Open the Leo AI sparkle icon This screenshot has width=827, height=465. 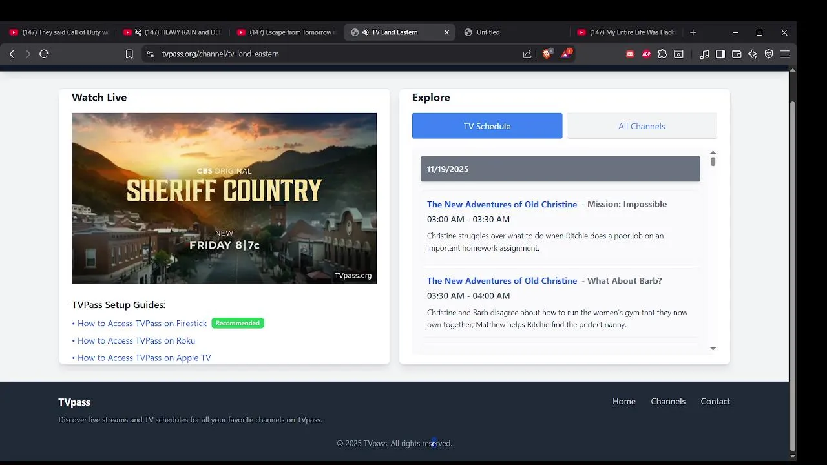click(x=753, y=54)
